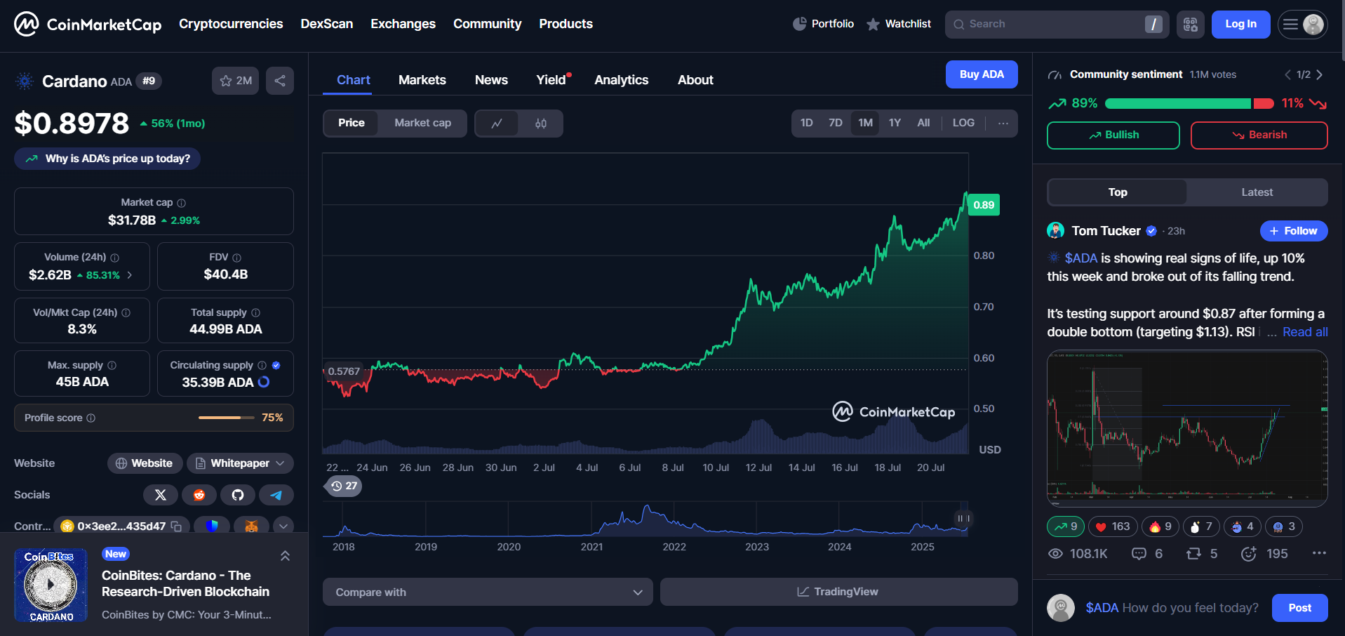Image resolution: width=1345 pixels, height=636 pixels.
Task: Click the timeline range handle on mini chart
Action: [963, 518]
